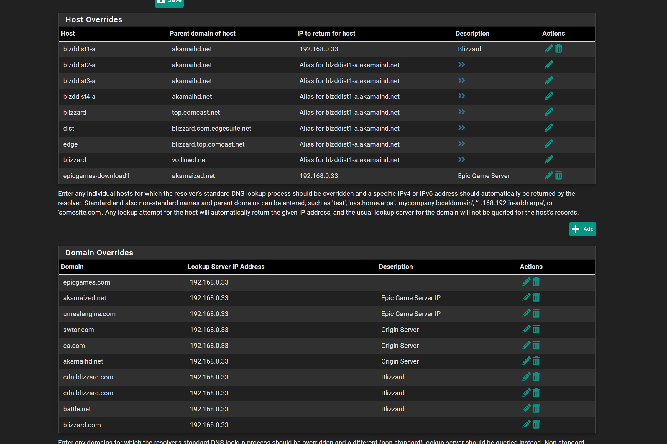Image resolution: width=667 pixels, height=444 pixels.
Task: Delete the unrealengine.com domain override
Action: click(536, 313)
